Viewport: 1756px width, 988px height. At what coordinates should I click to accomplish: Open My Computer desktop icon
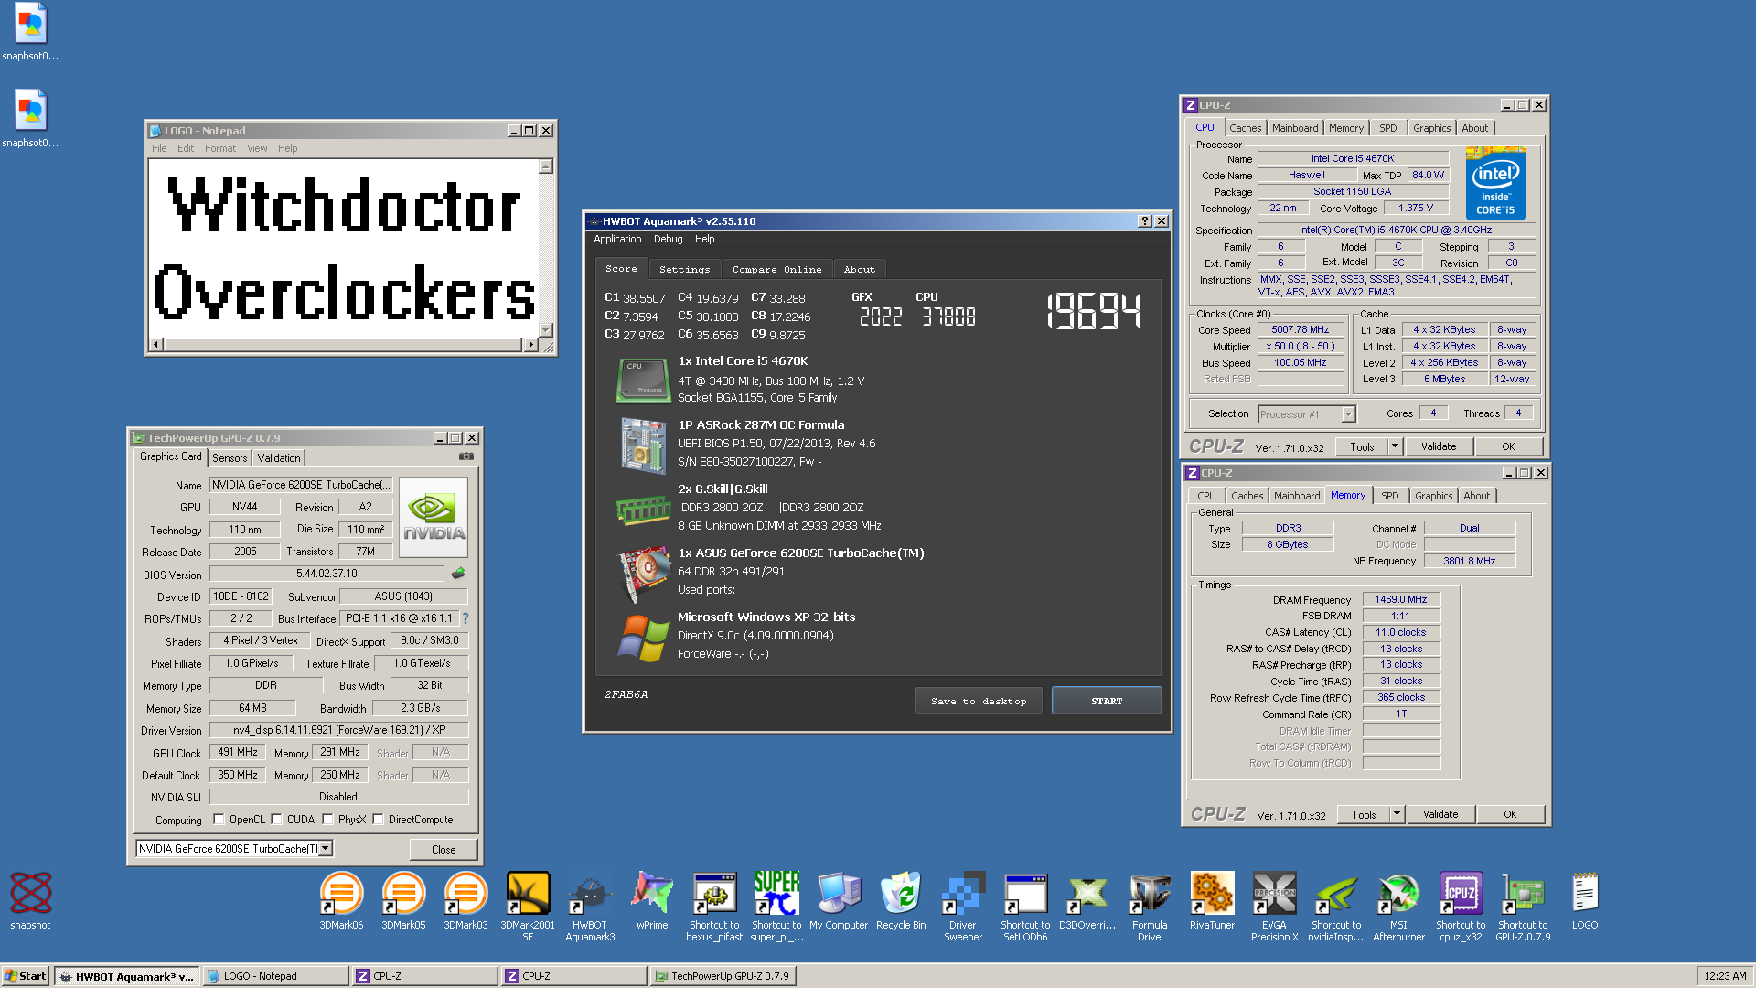839,901
